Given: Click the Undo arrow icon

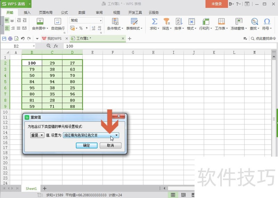Looking at the screenshot, I should 23,38.
